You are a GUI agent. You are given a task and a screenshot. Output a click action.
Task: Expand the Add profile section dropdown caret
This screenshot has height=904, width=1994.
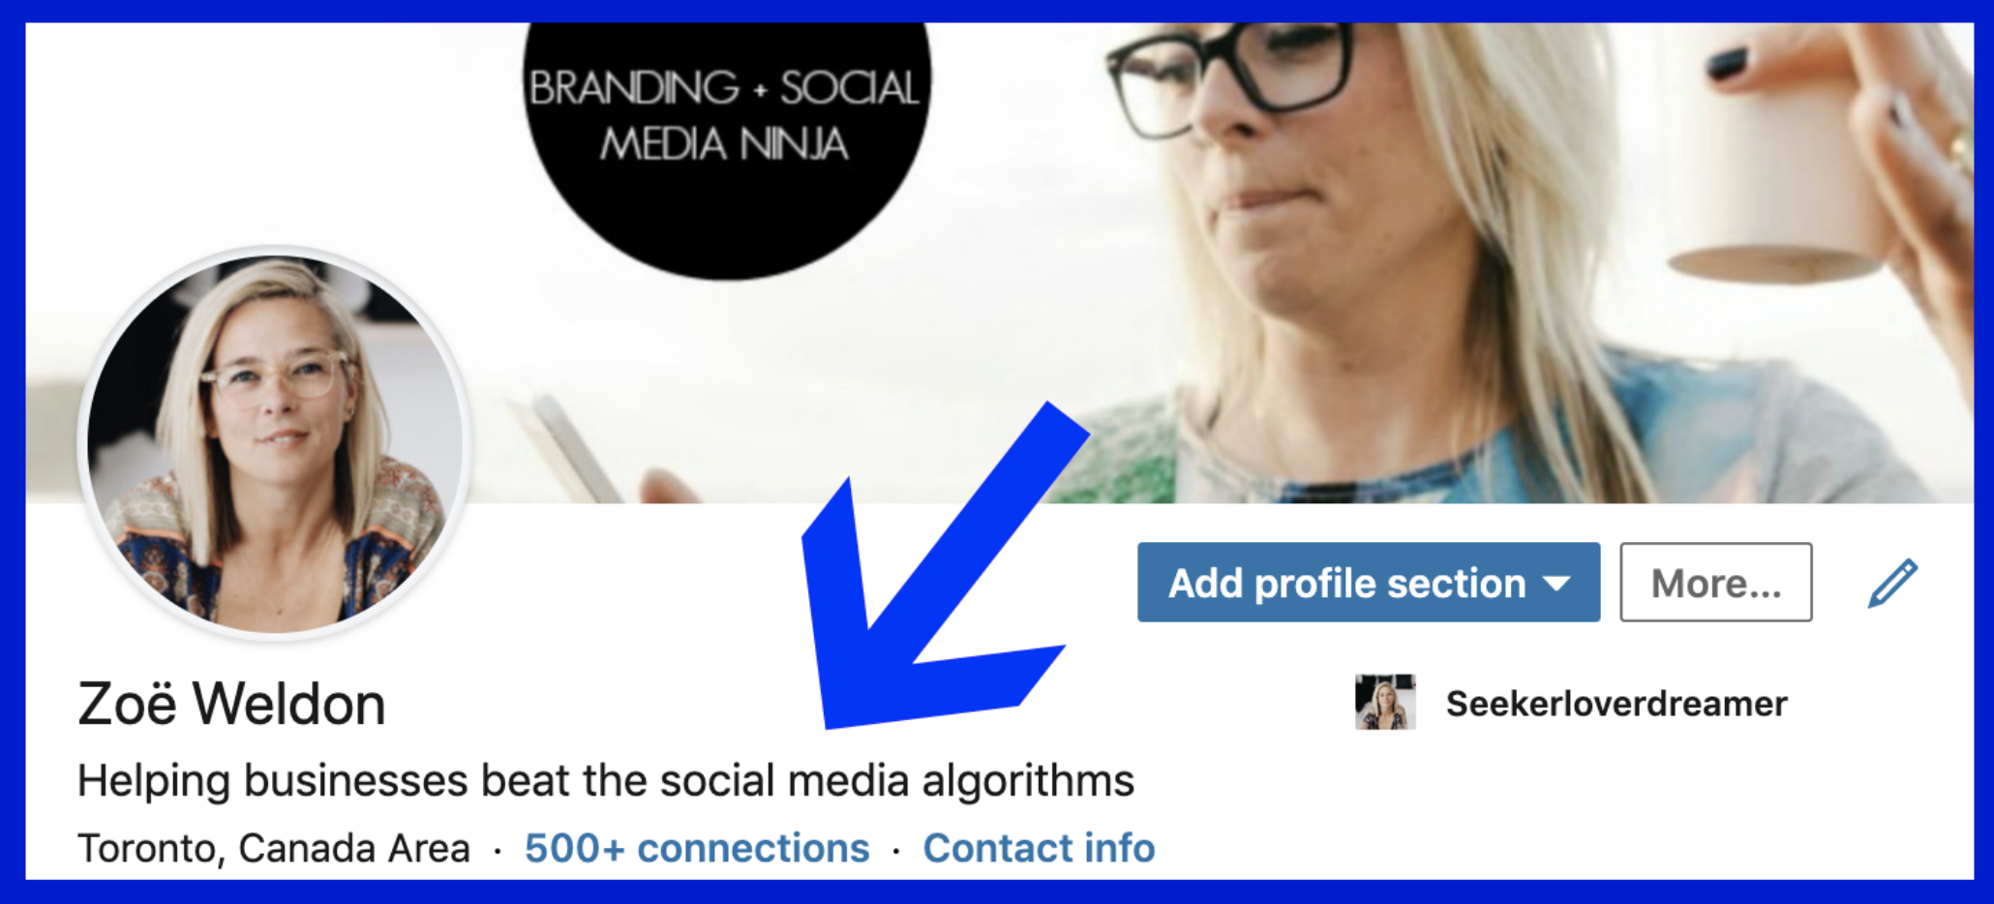[x=1557, y=584]
